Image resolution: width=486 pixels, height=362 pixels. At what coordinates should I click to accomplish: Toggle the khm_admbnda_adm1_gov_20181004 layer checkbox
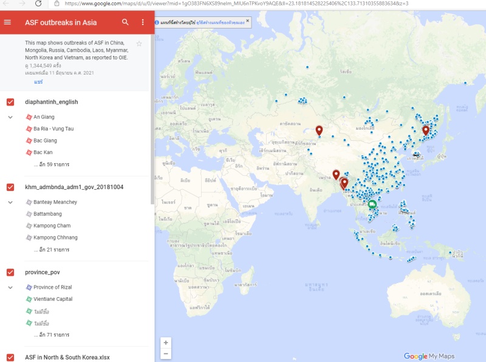pyautogui.click(x=10, y=187)
